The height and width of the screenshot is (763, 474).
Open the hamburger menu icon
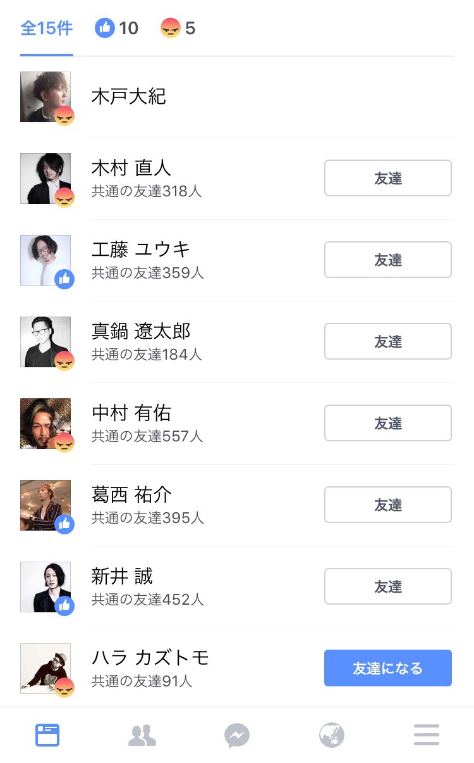pos(427,735)
